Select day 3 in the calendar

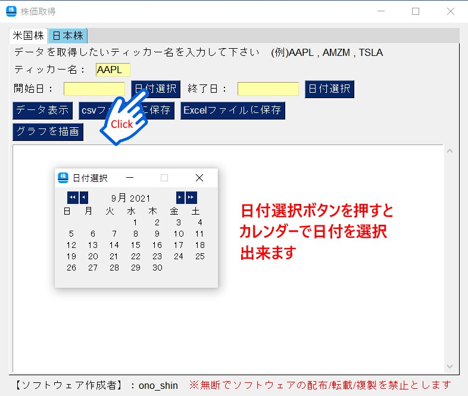179,222
